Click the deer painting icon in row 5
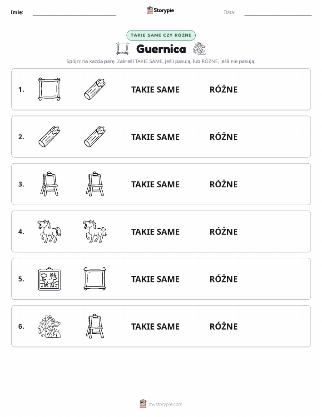Image resolution: width=322 pixels, height=417 pixels. pos(50,279)
